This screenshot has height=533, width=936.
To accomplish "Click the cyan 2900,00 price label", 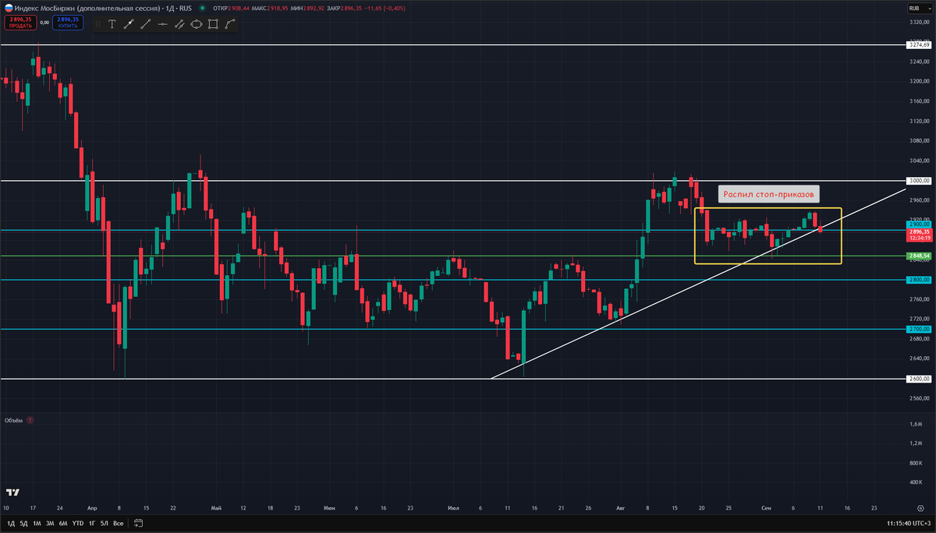I will pyautogui.click(x=920, y=224).
